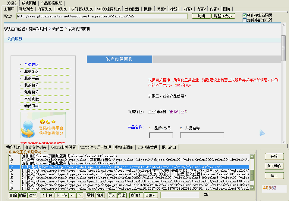289x201 pixels.
Task: Move action up with 上移
Action: click(x=47, y=195)
